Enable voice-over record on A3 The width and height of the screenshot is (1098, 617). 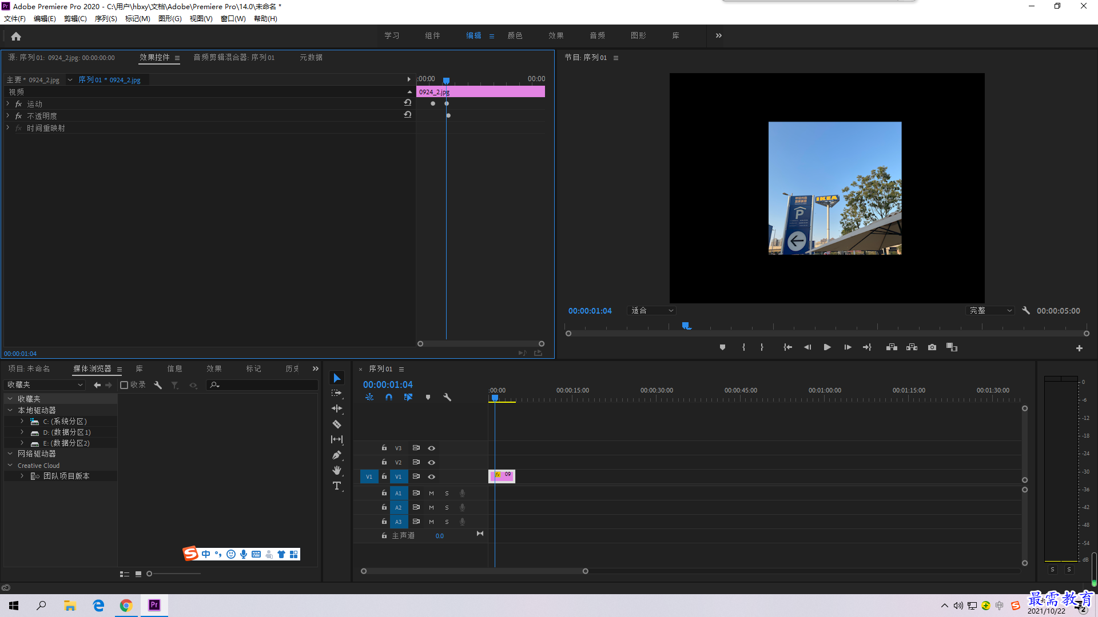click(x=462, y=522)
